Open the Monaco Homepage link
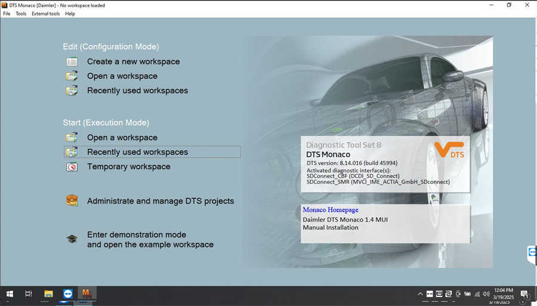537x306 pixels. pyautogui.click(x=330, y=210)
